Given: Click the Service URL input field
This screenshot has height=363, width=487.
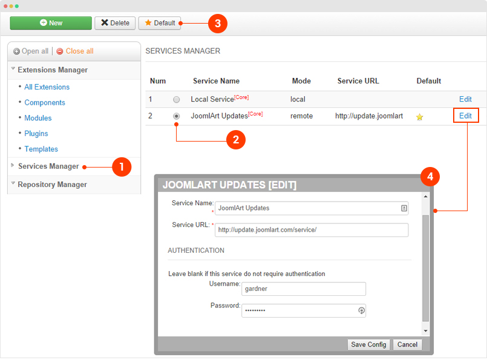Looking at the screenshot, I should 312,230.
